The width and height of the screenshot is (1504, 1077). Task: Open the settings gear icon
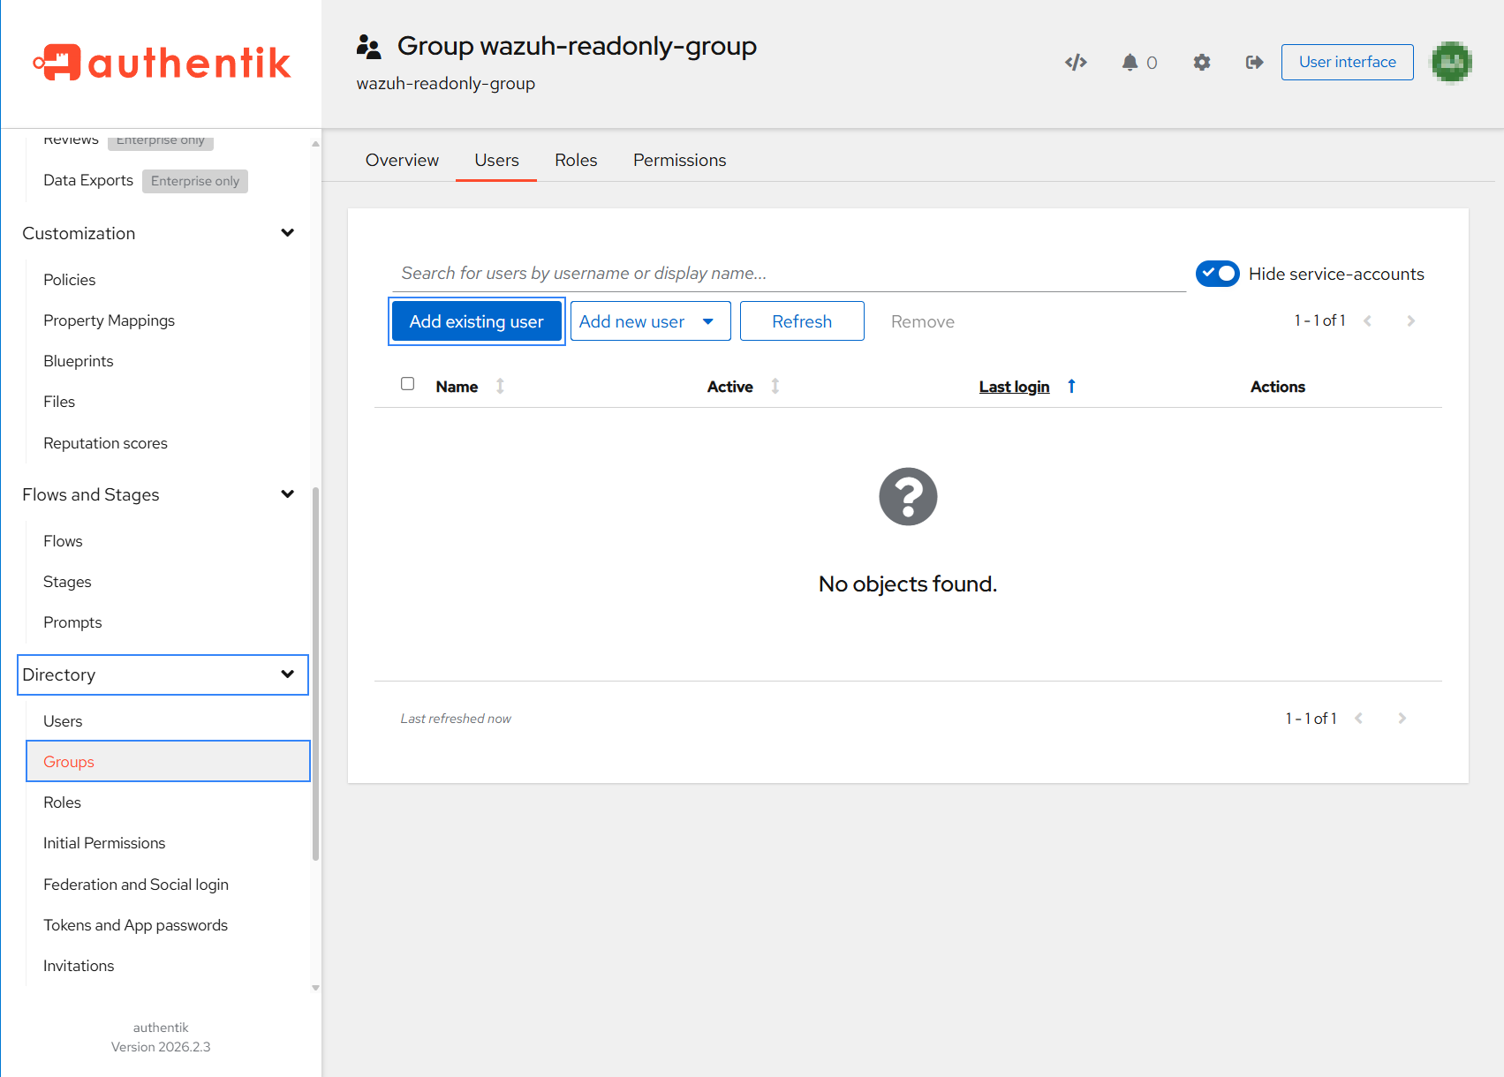(x=1201, y=62)
